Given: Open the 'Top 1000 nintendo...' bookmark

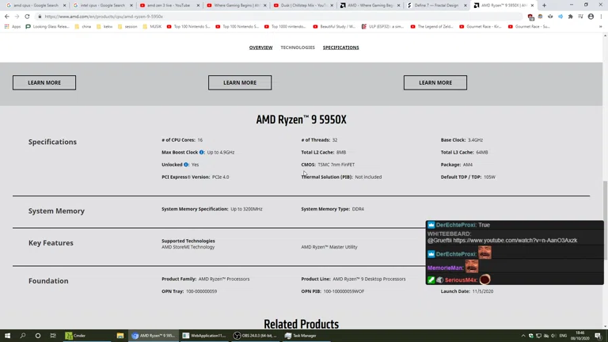Looking at the screenshot, I should coord(285,27).
